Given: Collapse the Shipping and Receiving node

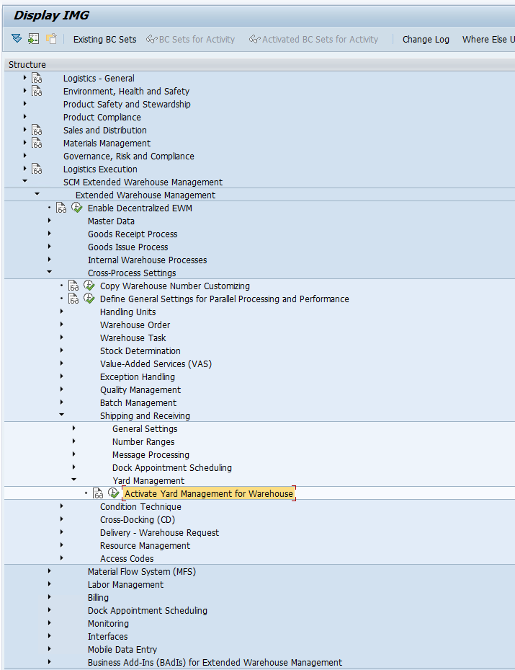Looking at the screenshot, I should tap(62, 415).
